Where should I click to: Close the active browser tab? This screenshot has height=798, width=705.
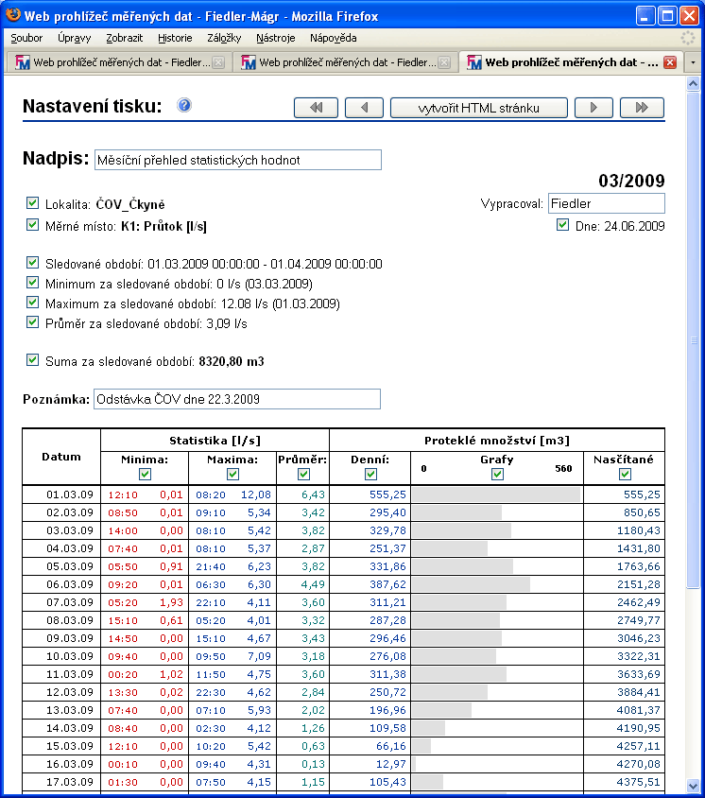(x=670, y=62)
